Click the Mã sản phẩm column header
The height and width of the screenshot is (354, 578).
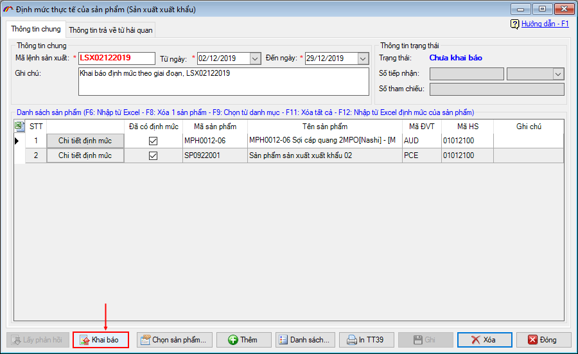click(215, 127)
